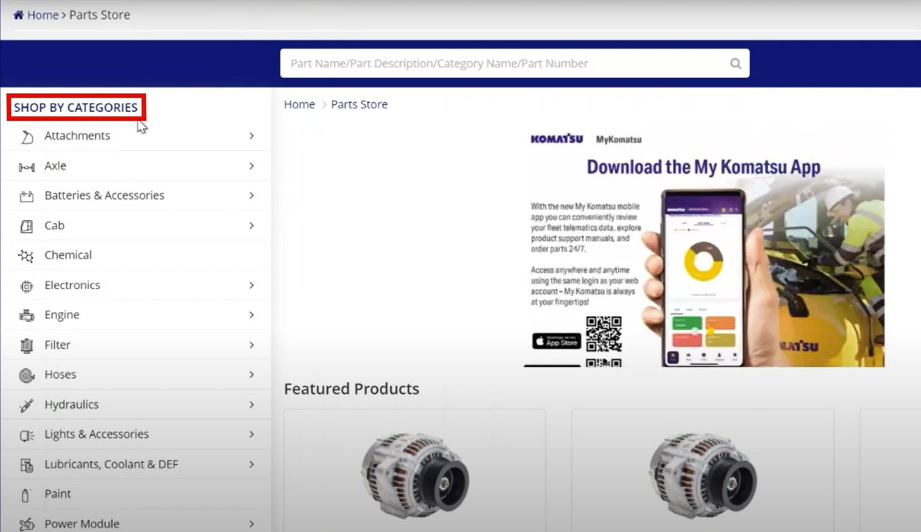Expand the Engine category chevron
Screen dimensions: 921x532
point(252,315)
